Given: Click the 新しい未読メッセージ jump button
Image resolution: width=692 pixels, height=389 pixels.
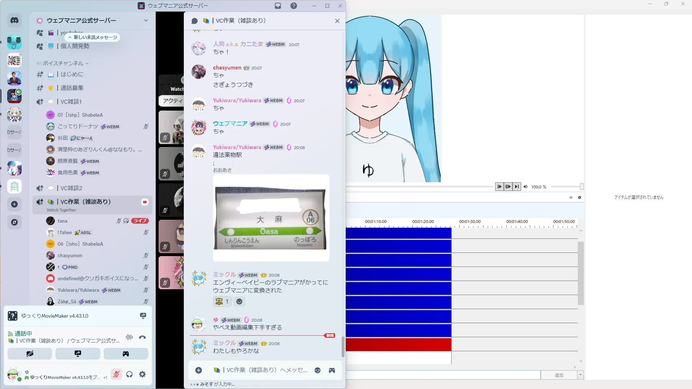Looking at the screenshot, I should [x=93, y=37].
